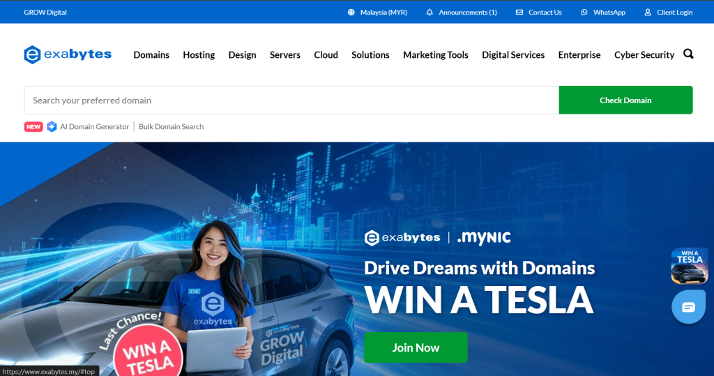Click the .mynic logo in banner
This screenshot has width=714, height=376.
point(484,238)
